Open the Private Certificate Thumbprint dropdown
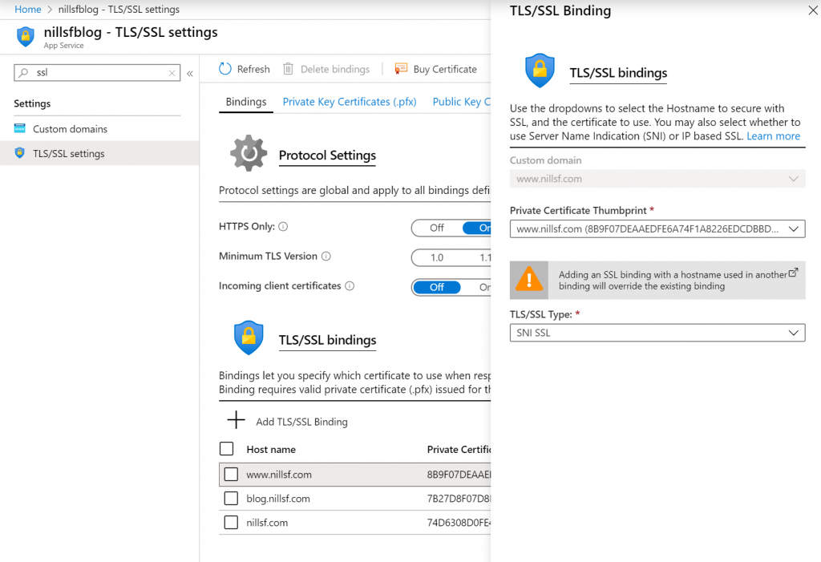821x562 pixels. (657, 228)
